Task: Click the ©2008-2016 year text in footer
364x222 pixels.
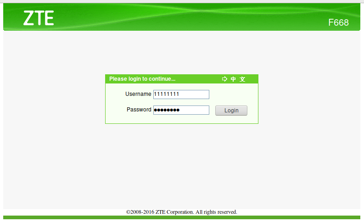Action: (x=140, y=212)
